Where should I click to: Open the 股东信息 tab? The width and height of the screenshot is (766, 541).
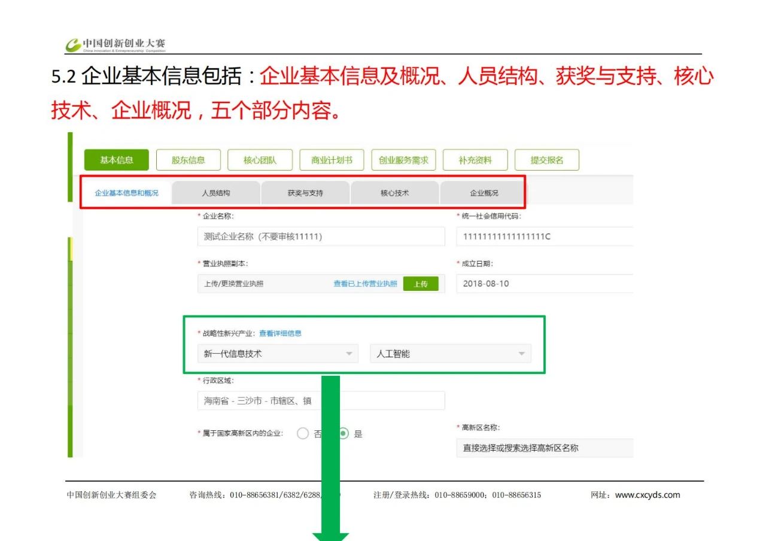[188, 160]
